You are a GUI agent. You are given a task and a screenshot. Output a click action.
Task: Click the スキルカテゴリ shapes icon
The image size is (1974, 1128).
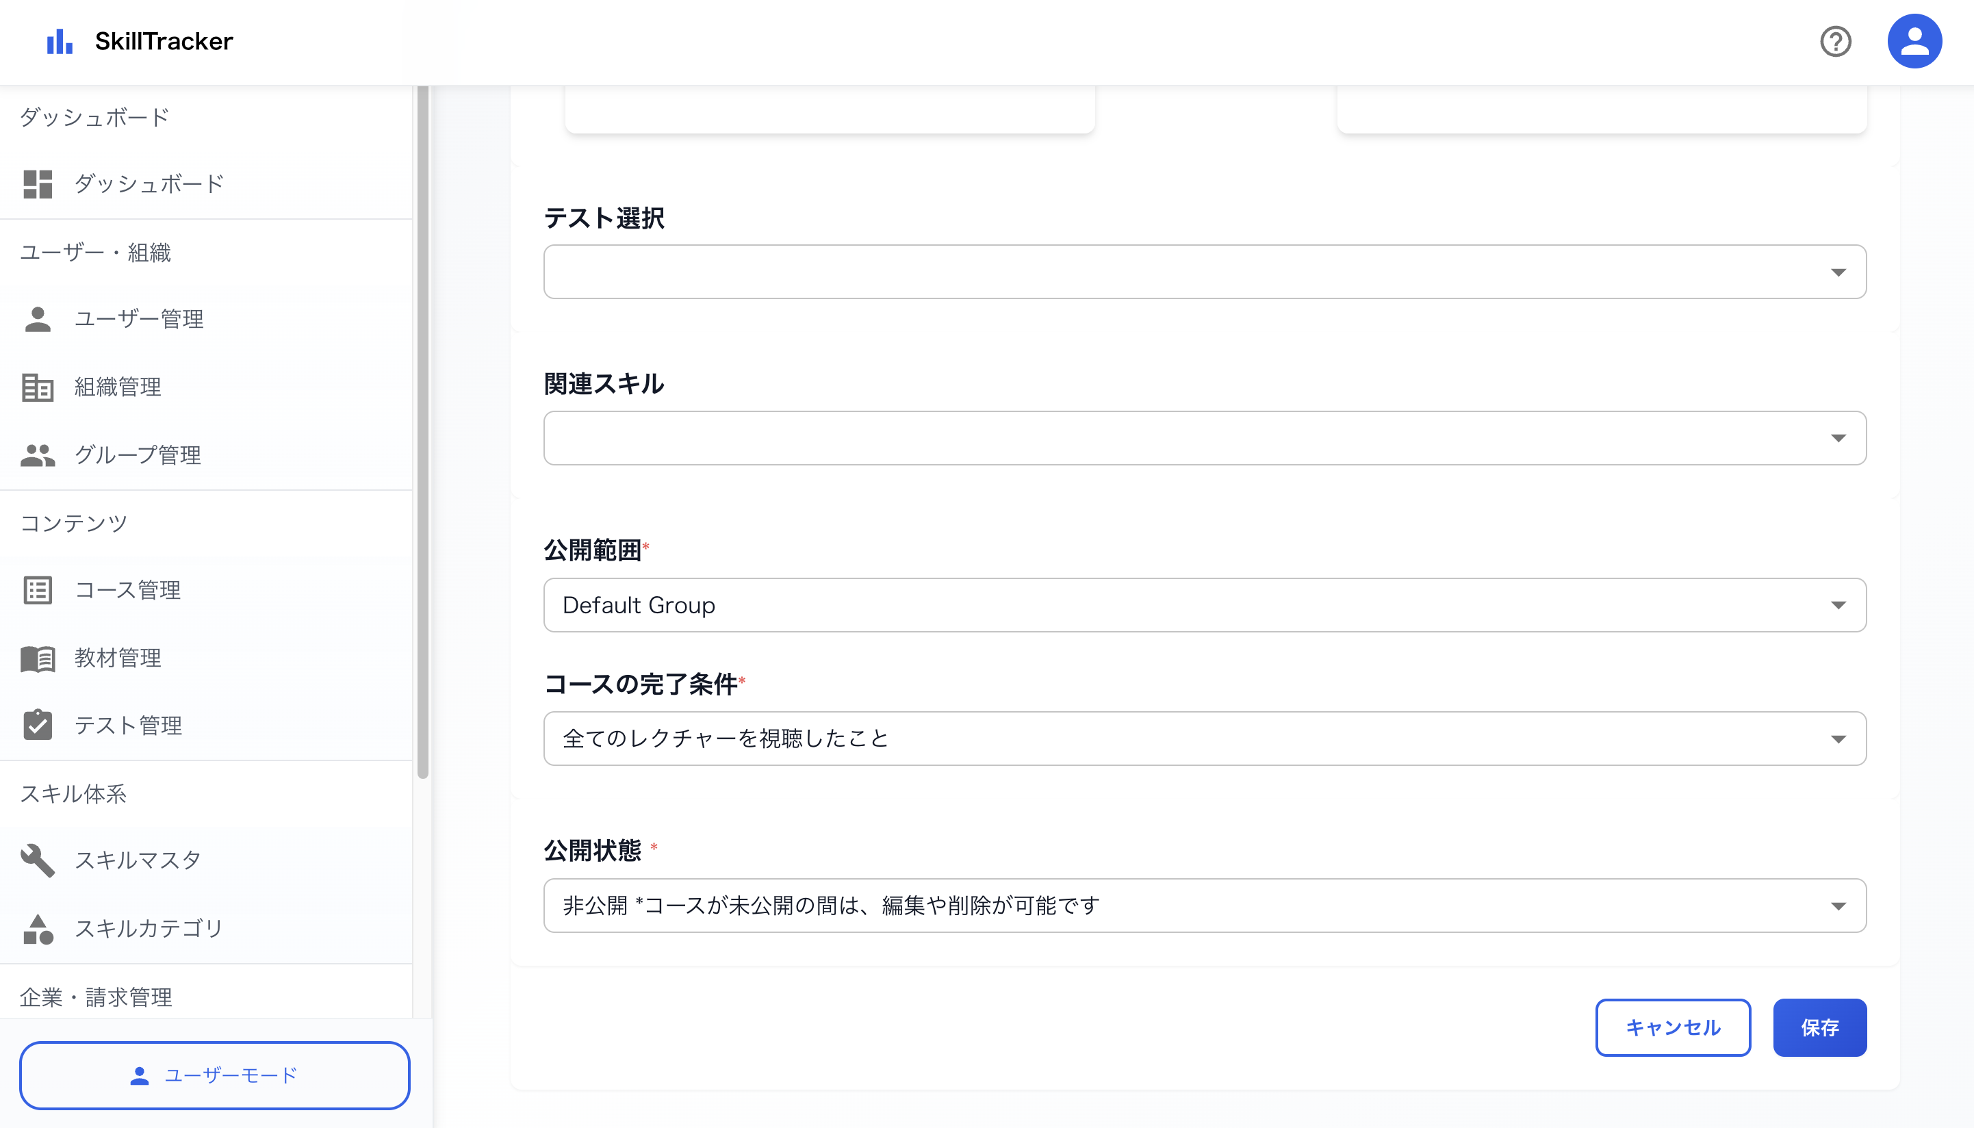point(37,928)
